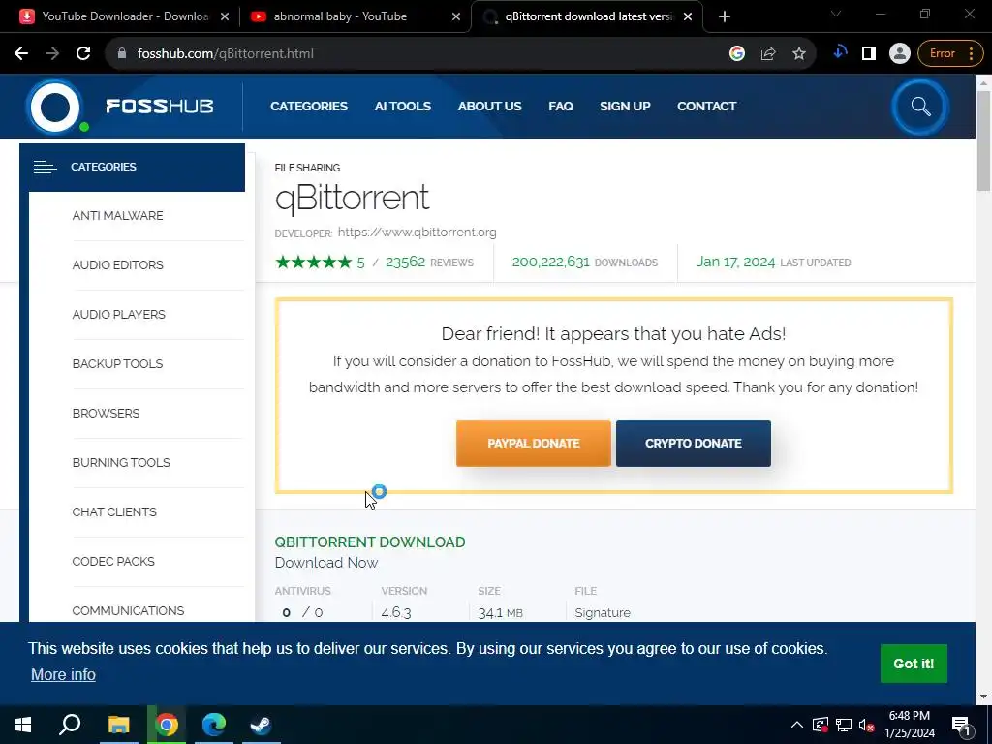
Task: Click the Chrome taskbar icon
Action: pos(167,725)
